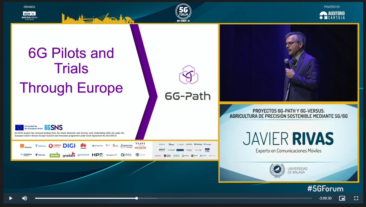Viewport: 366px width, 207px height.
Task: Click the Mavenir sponsor logo
Action: point(83,155)
